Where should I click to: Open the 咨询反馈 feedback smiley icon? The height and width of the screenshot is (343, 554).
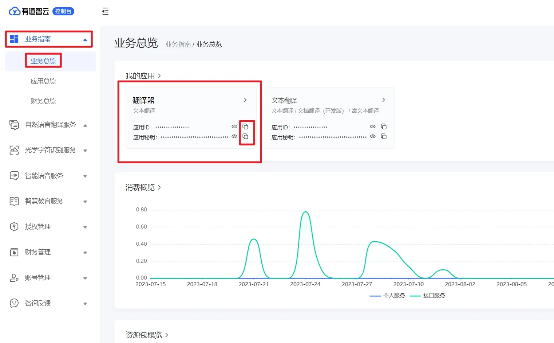click(x=14, y=303)
